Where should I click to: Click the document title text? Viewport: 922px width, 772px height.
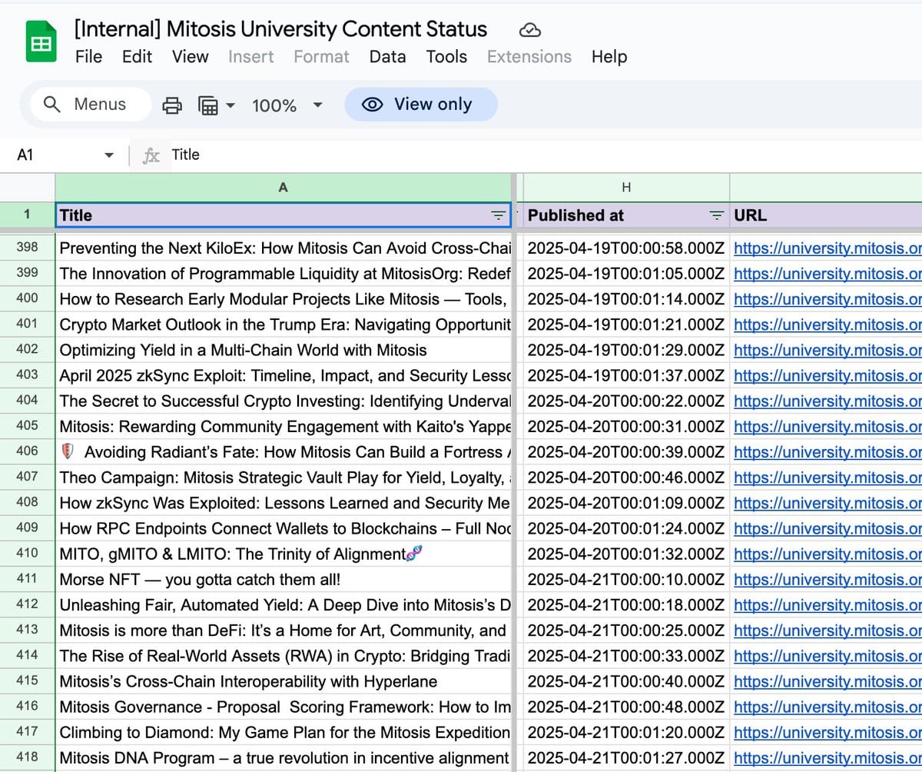(280, 29)
